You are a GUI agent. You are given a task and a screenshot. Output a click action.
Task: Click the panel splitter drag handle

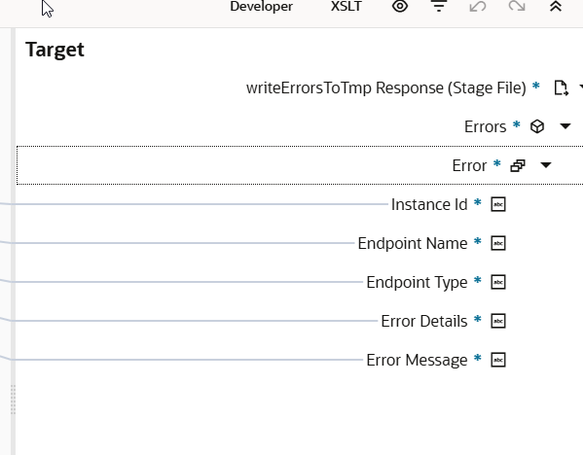pos(13,400)
